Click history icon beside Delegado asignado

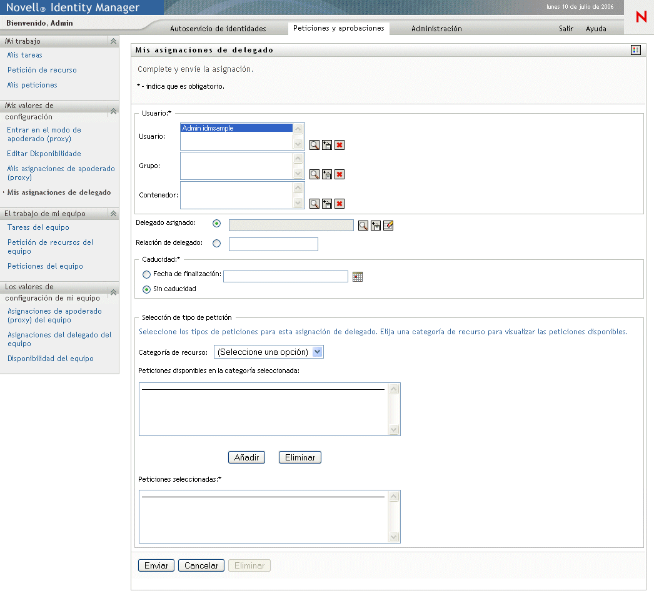click(x=376, y=226)
